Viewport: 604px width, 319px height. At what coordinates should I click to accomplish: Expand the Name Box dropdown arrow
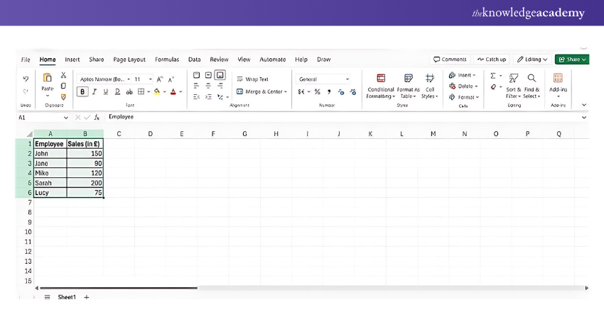pyautogui.click(x=66, y=117)
